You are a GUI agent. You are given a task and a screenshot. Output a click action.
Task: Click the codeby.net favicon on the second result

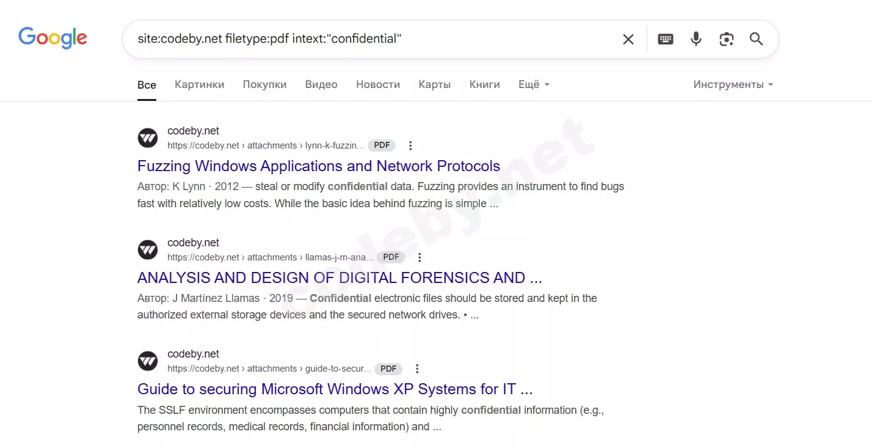pyautogui.click(x=147, y=249)
